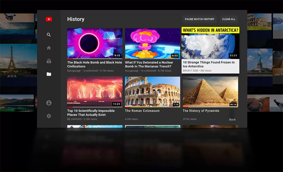Click title 'The History of Pyramids'

tap(201, 111)
